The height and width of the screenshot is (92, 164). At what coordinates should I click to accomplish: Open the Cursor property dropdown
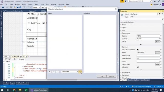148,61
